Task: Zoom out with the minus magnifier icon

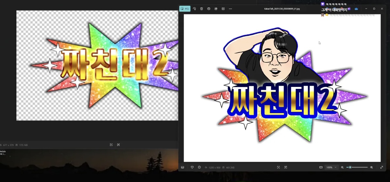Action: pos(342,167)
